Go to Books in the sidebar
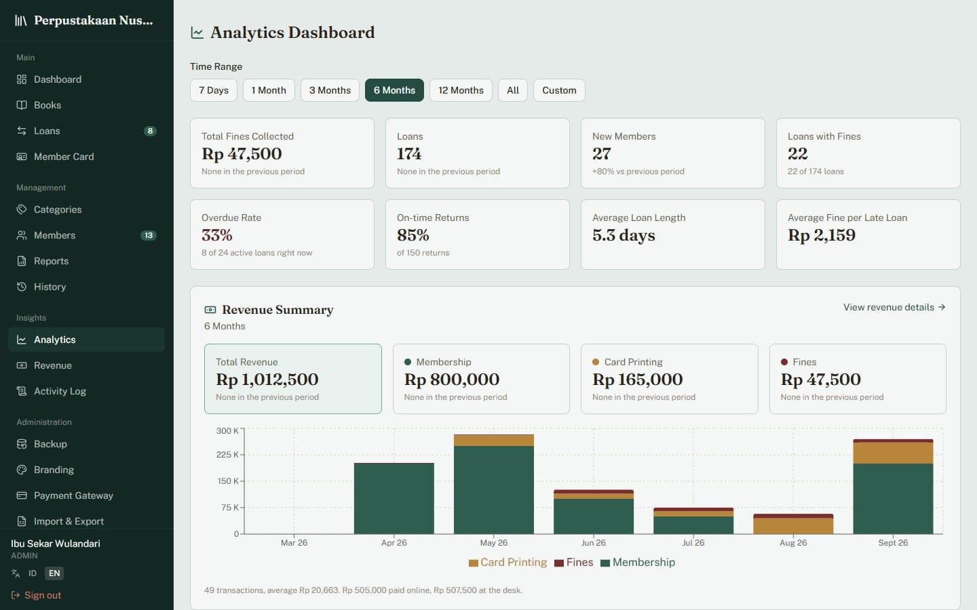 tap(87, 105)
